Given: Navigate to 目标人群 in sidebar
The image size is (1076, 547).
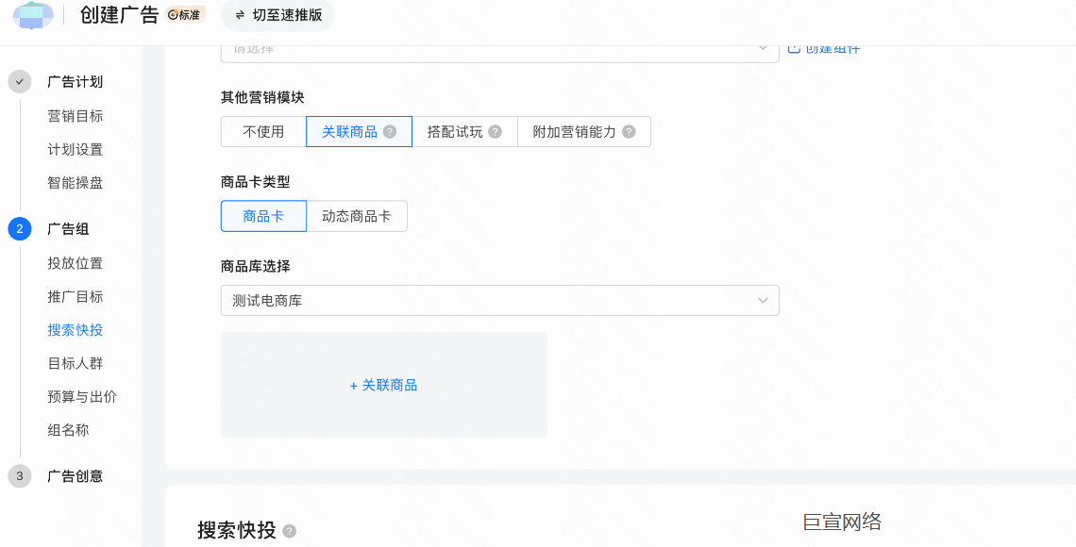Looking at the screenshot, I should coord(75,363).
